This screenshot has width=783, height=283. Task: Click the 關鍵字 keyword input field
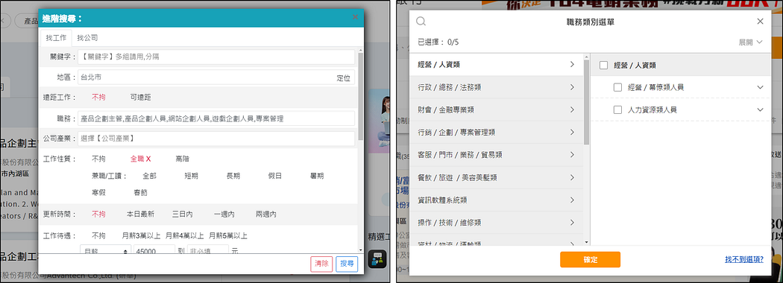(x=216, y=57)
